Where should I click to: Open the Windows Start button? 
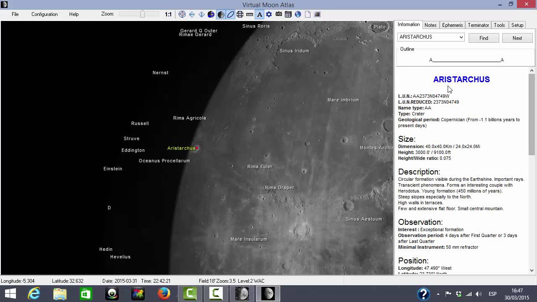(x=10, y=294)
